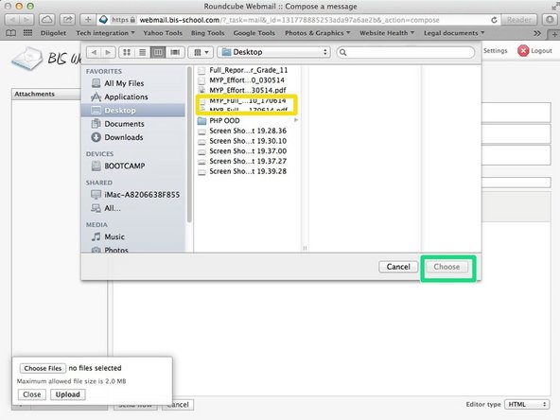
Task: Click the Logout link
Action: click(541, 51)
